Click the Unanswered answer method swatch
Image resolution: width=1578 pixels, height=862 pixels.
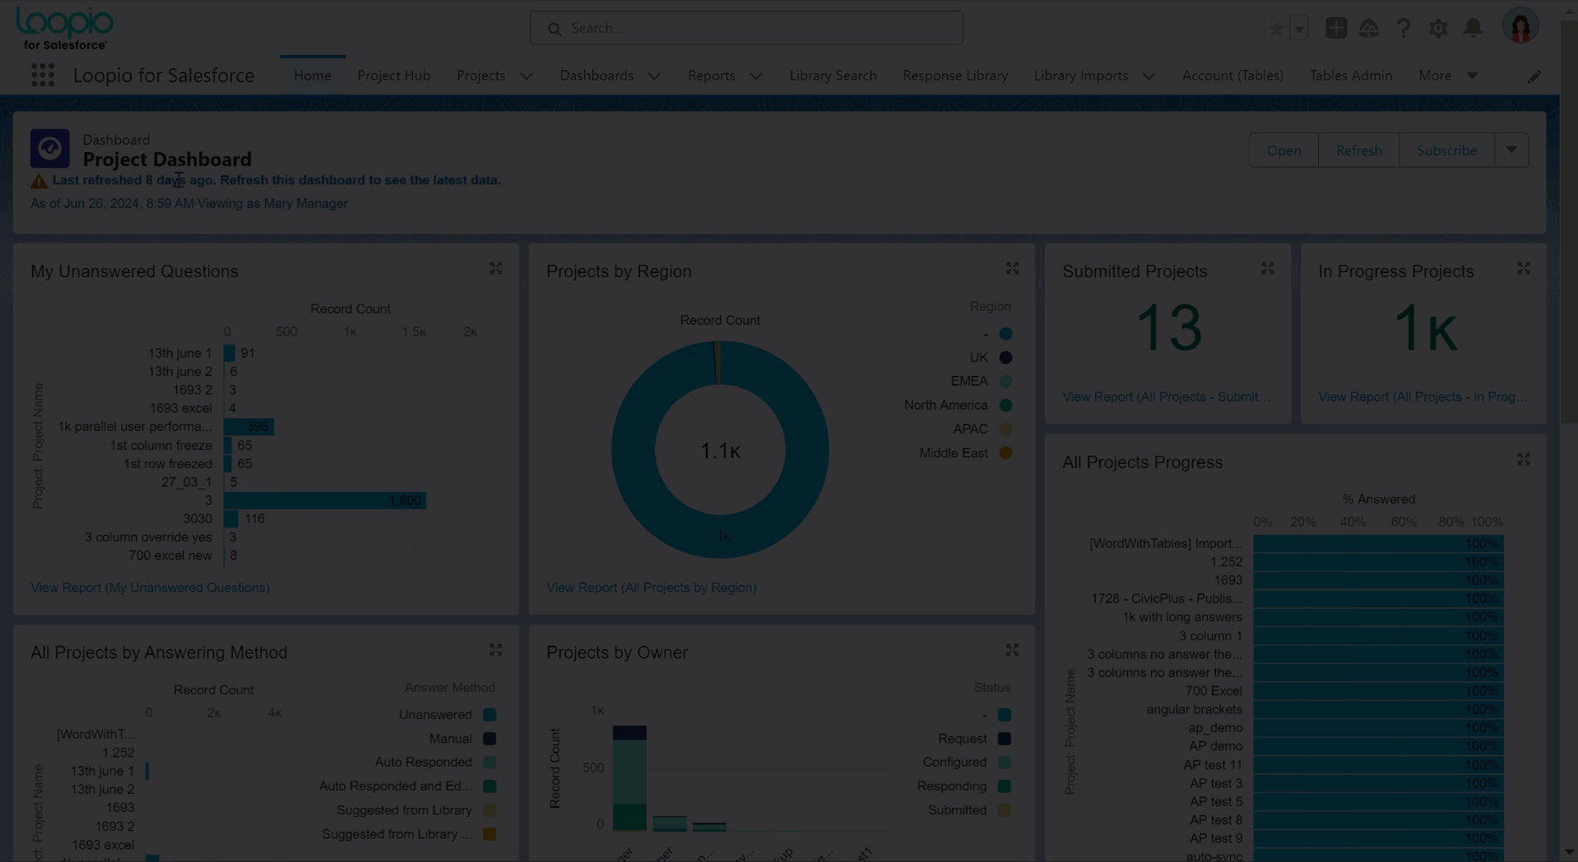(490, 715)
